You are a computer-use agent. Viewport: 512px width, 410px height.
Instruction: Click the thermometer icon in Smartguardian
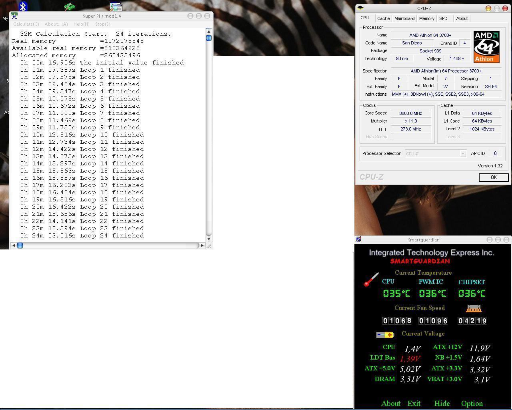click(x=371, y=279)
